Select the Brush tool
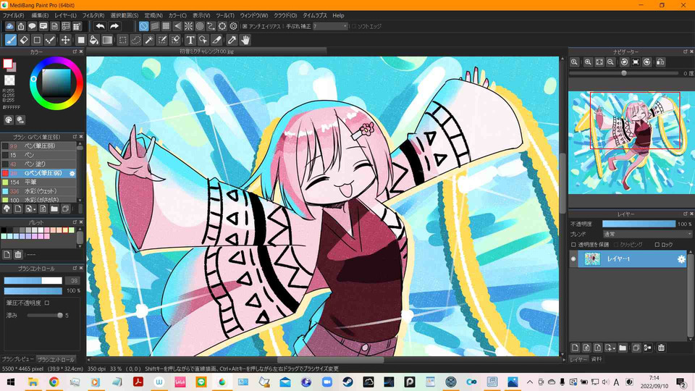This screenshot has width=695, height=391. click(x=11, y=40)
